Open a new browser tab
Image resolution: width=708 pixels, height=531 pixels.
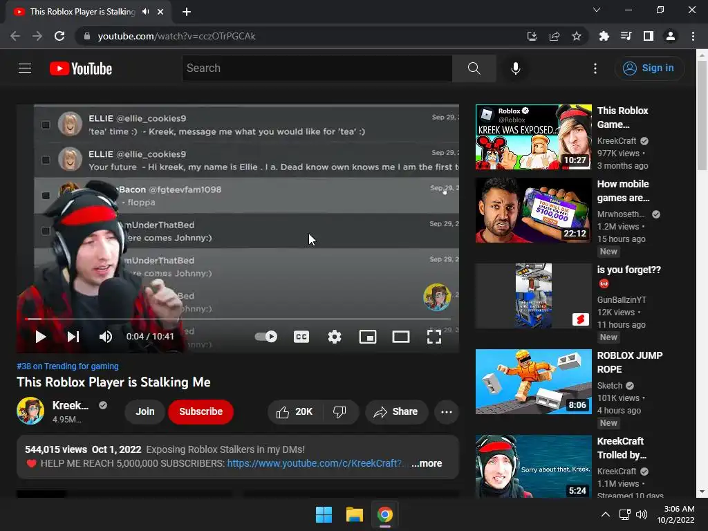187,12
